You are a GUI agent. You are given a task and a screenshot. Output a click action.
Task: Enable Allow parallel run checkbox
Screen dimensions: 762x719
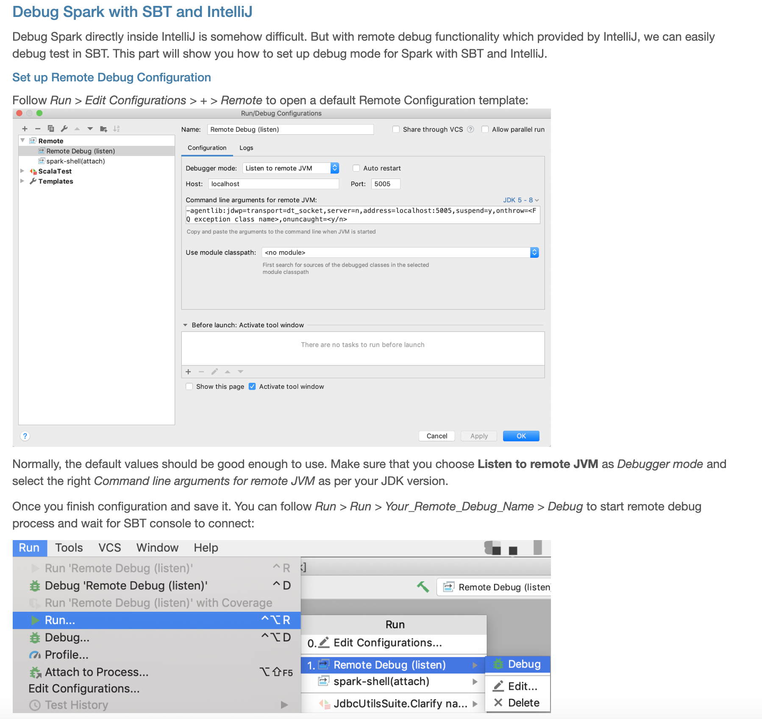click(485, 129)
